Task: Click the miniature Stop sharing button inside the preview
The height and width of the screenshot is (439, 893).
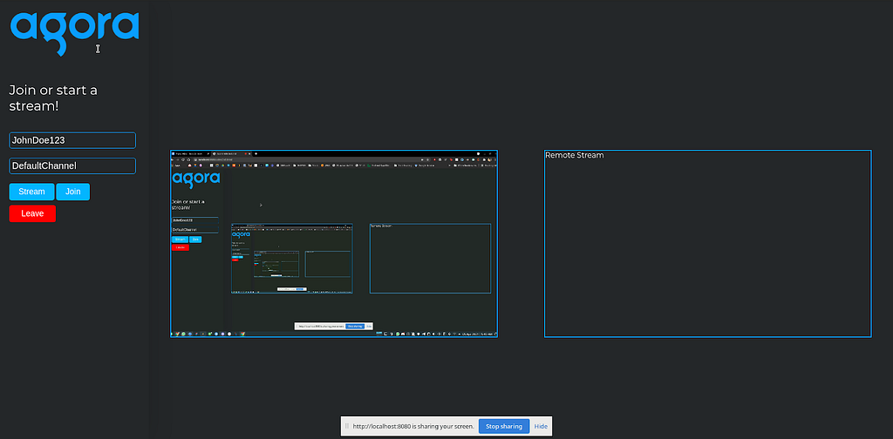Action: [355, 326]
